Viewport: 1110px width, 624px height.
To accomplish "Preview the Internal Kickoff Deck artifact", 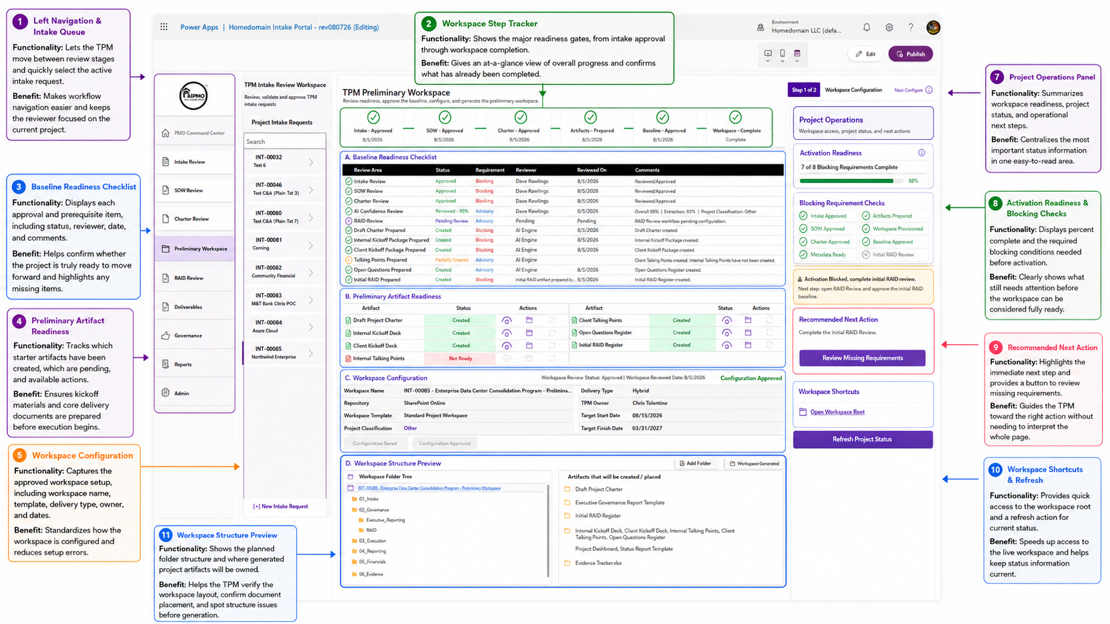I will click(507, 334).
